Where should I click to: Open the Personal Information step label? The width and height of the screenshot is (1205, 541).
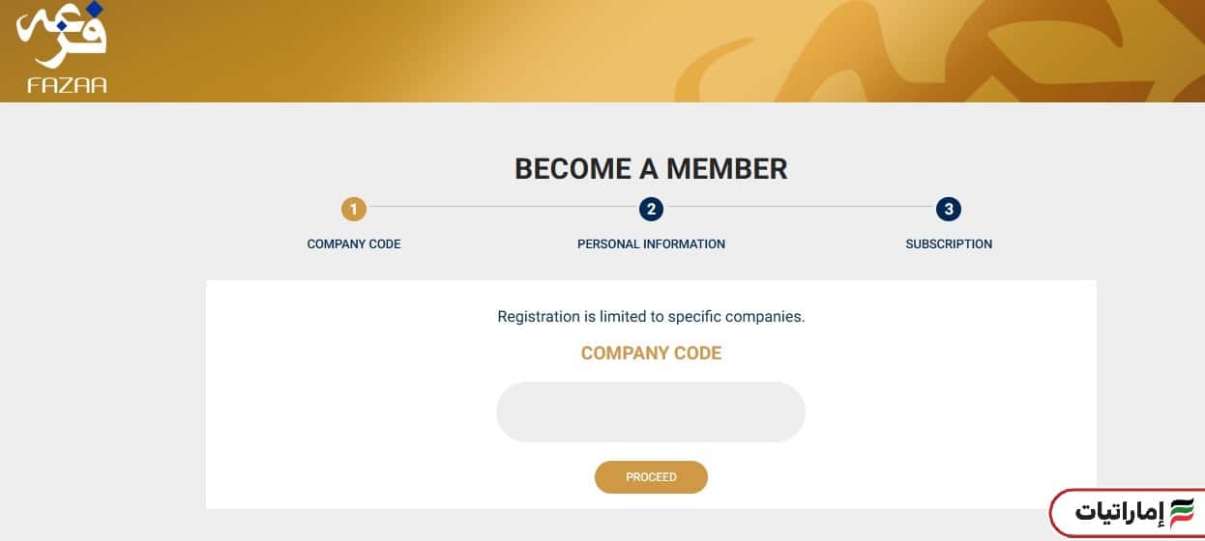pos(651,244)
